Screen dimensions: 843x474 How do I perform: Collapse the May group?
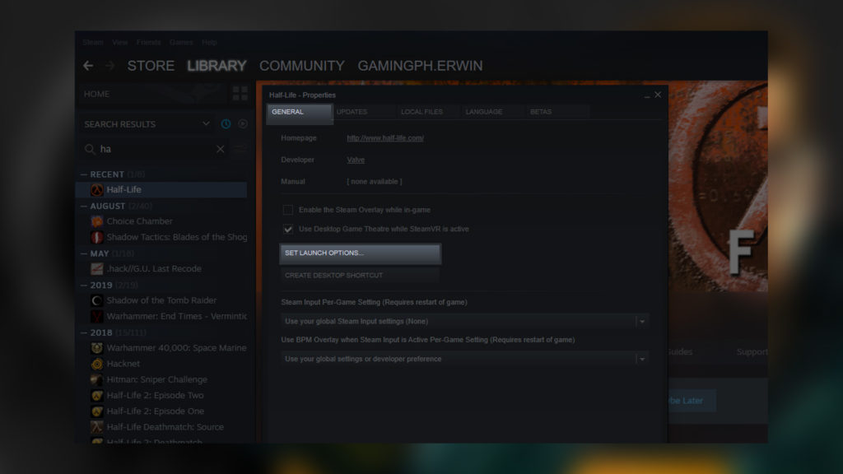(x=84, y=253)
